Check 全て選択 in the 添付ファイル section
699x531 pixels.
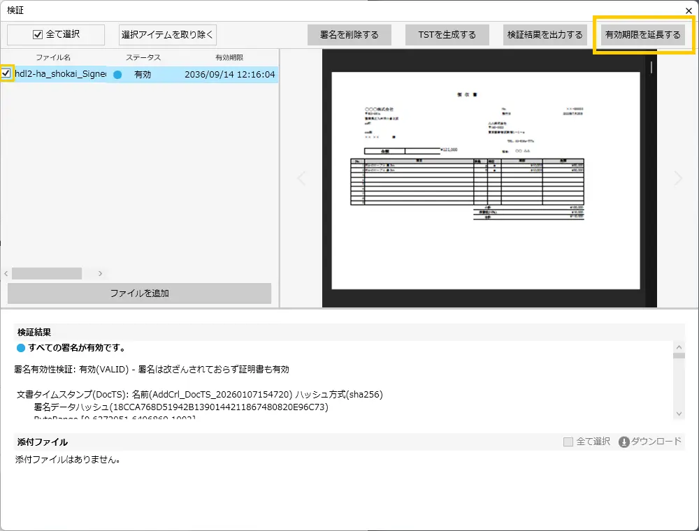[x=568, y=442]
